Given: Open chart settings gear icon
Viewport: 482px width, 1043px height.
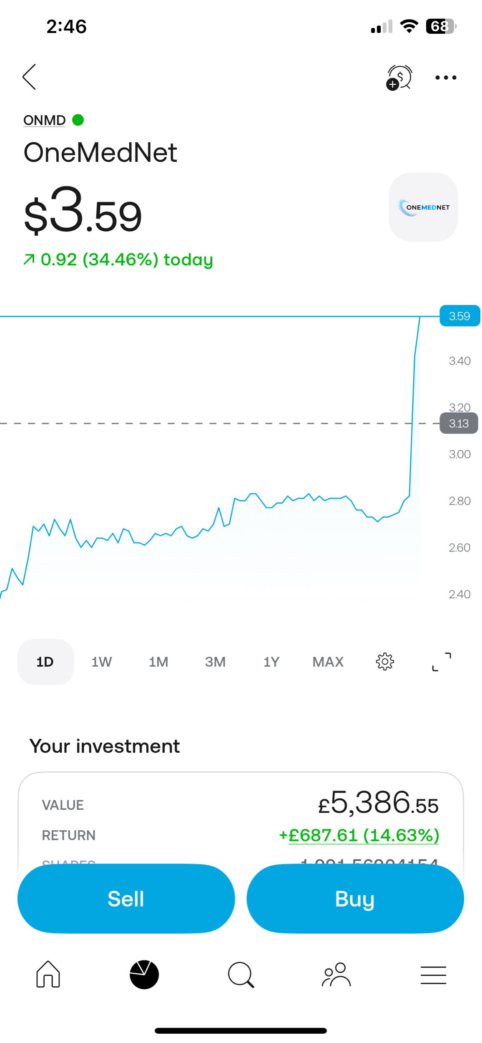Looking at the screenshot, I should [x=385, y=661].
